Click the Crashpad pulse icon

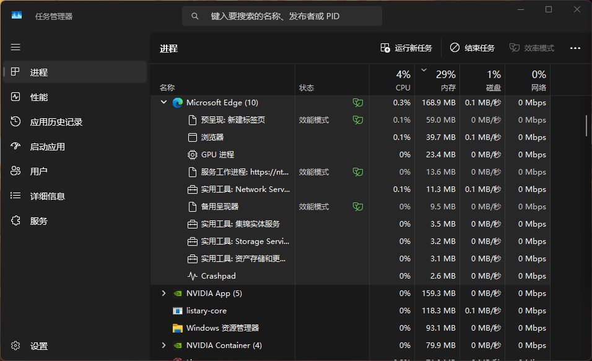tap(192, 276)
